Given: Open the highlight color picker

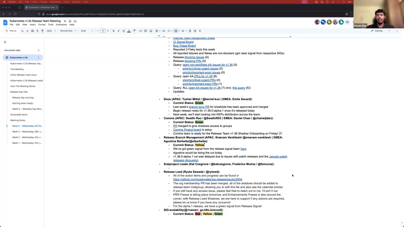Looking at the screenshot, I should click(134, 31).
